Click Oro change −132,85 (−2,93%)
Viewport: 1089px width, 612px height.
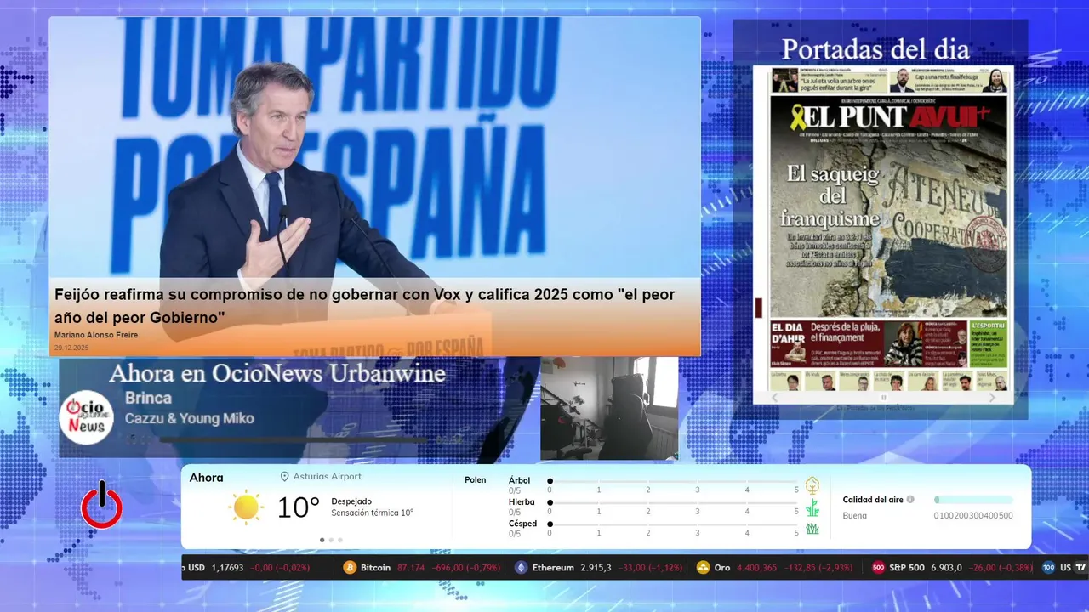point(818,568)
